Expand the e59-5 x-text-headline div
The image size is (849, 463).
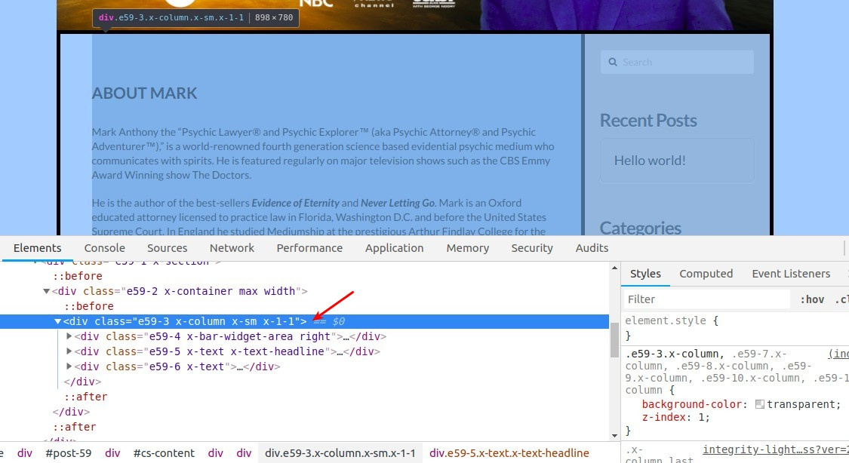[x=69, y=351]
